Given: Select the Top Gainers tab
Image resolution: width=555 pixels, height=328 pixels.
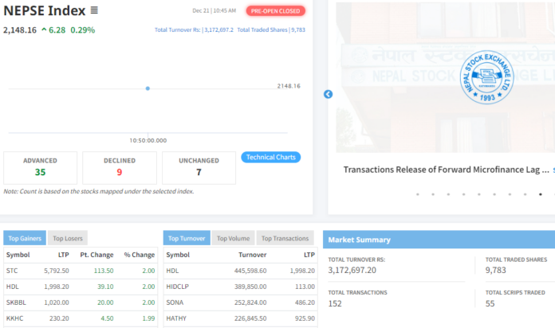Looking at the screenshot, I should click(24, 238).
